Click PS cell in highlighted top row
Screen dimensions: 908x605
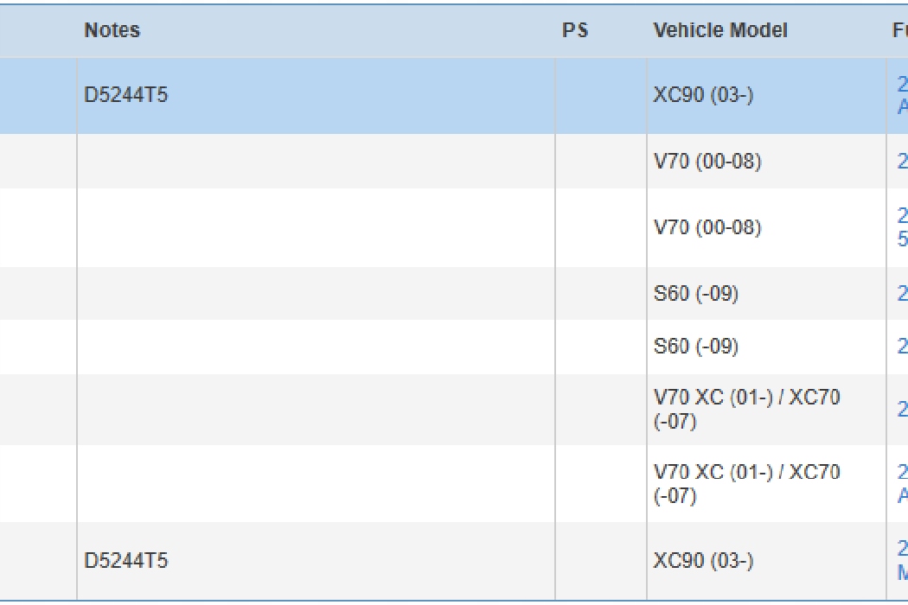(601, 95)
